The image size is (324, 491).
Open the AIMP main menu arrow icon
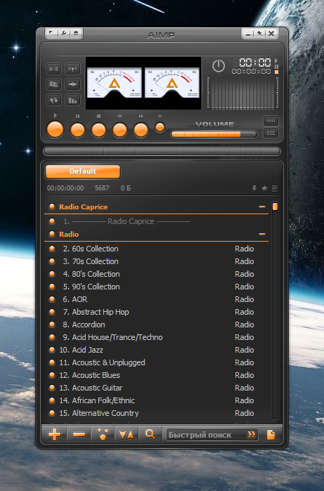(51, 33)
